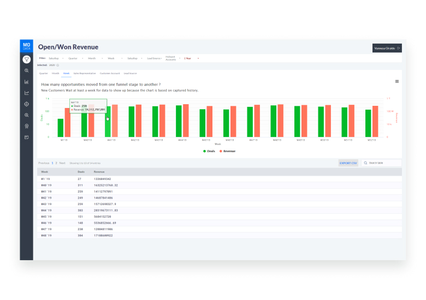Viewport: 426px width, 300px height.
Task: Click the MO DATA logo
Action: tap(27, 46)
